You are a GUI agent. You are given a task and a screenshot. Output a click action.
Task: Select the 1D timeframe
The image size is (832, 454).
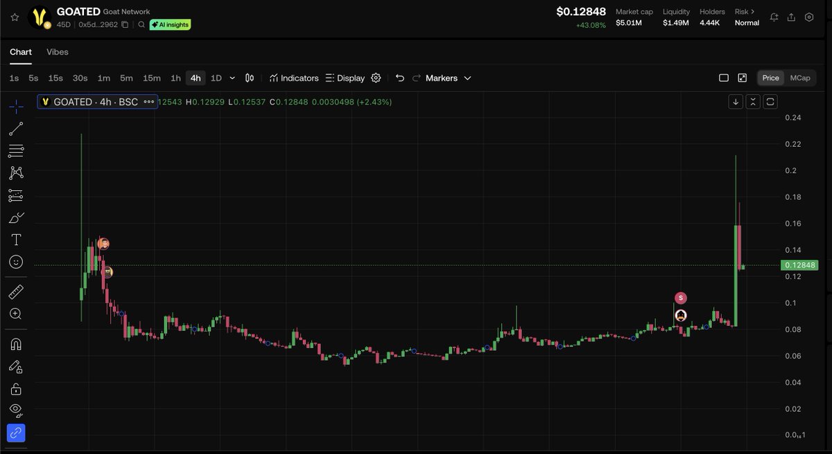point(216,78)
